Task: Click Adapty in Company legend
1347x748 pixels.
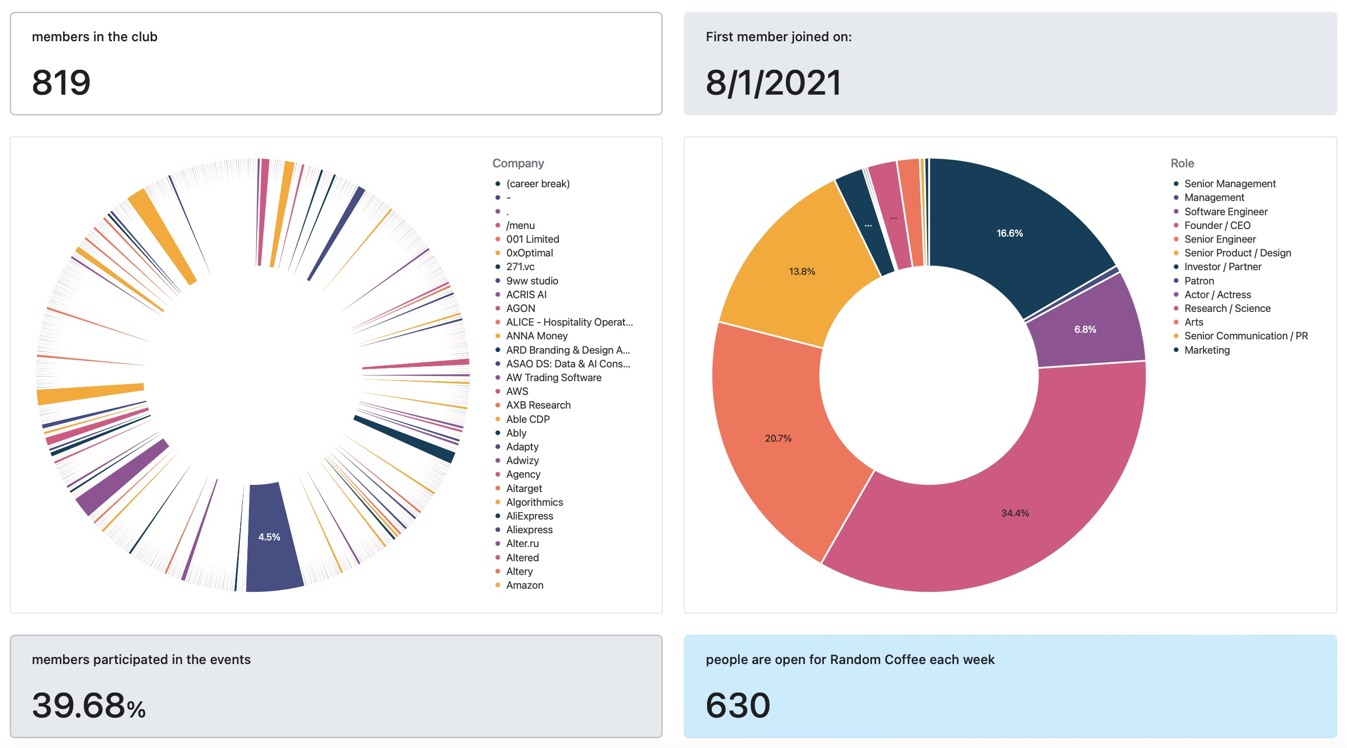Action: coord(516,446)
